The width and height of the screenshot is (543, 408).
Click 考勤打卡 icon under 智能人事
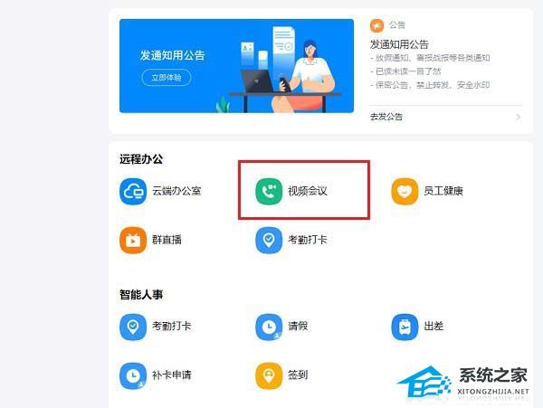[133, 327]
